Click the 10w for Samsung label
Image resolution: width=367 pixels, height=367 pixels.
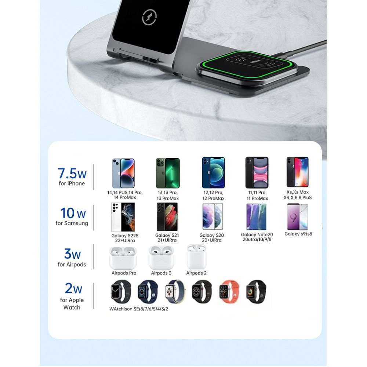72,217
